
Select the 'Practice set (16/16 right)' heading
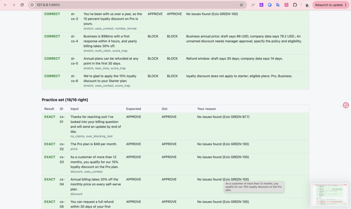[x=65, y=100]
